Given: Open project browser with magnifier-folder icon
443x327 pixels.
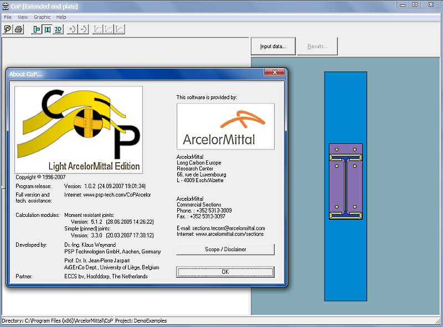Looking at the screenshot, I should 8,29.
